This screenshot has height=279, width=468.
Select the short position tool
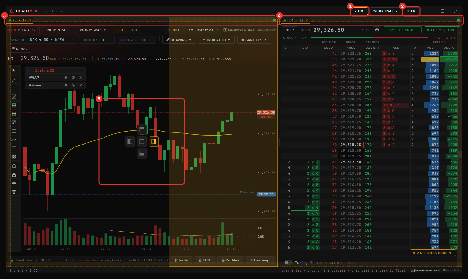(14, 114)
